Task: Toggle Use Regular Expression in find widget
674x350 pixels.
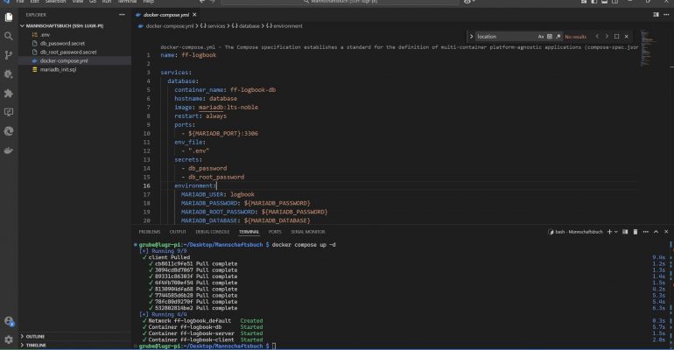Action: click(x=558, y=37)
